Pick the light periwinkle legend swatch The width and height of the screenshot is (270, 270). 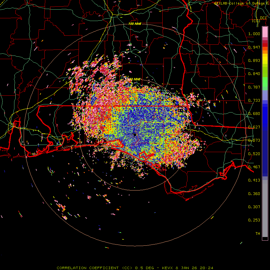265,95
